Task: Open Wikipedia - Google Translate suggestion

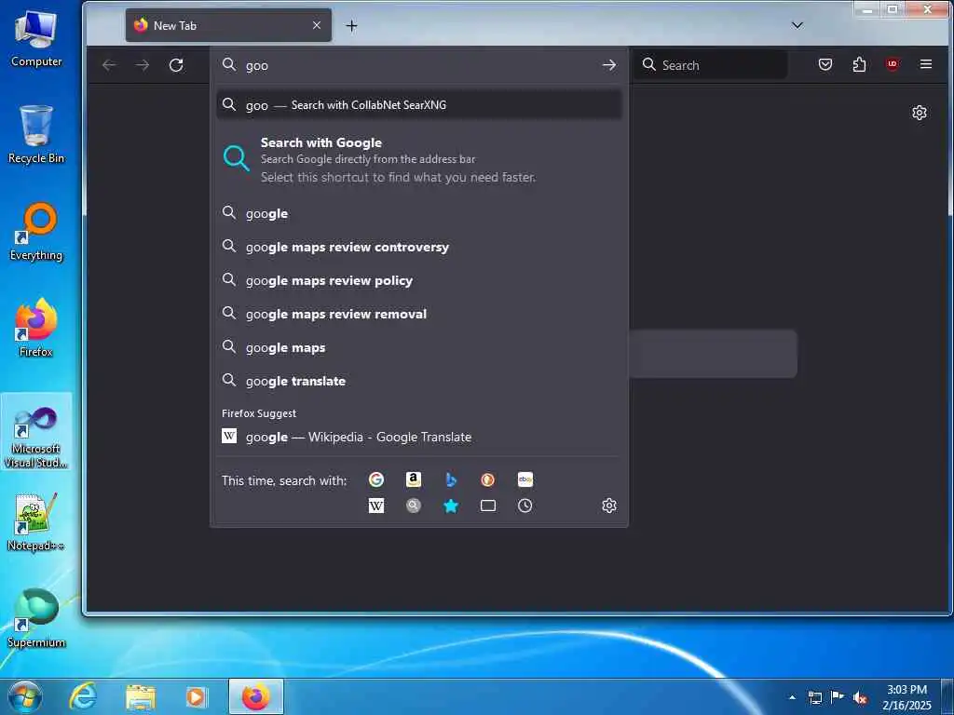Action: (x=419, y=437)
